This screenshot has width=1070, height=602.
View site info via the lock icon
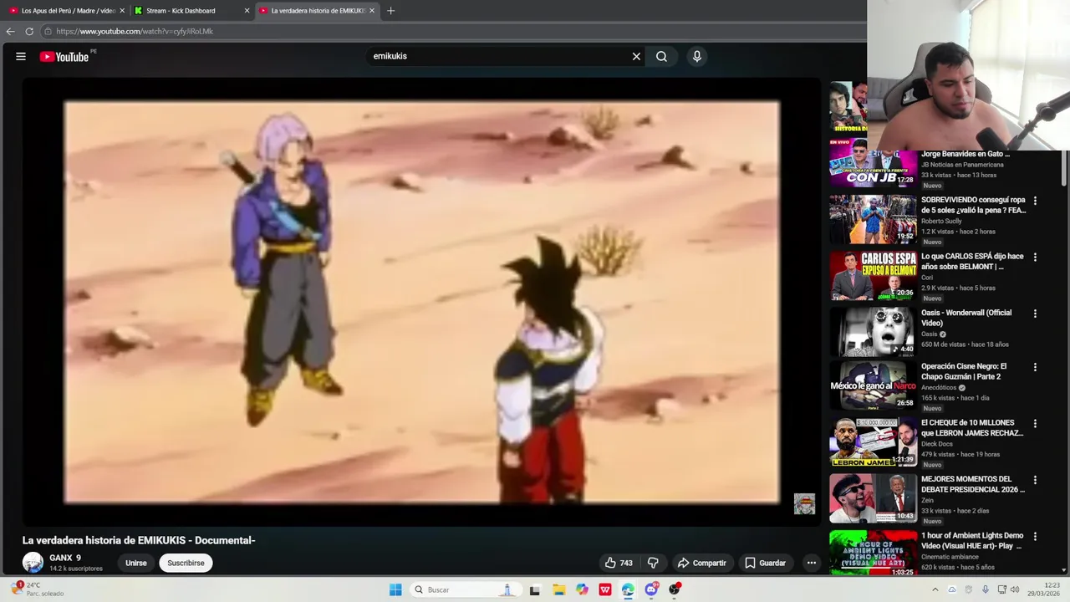pyautogui.click(x=48, y=31)
